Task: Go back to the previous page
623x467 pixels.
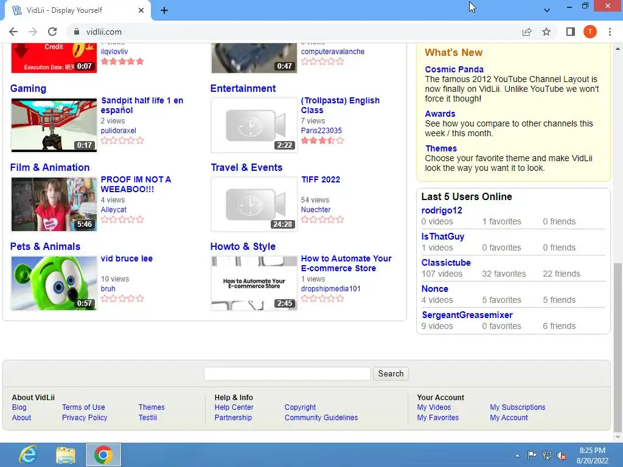Action: (x=13, y=32)
